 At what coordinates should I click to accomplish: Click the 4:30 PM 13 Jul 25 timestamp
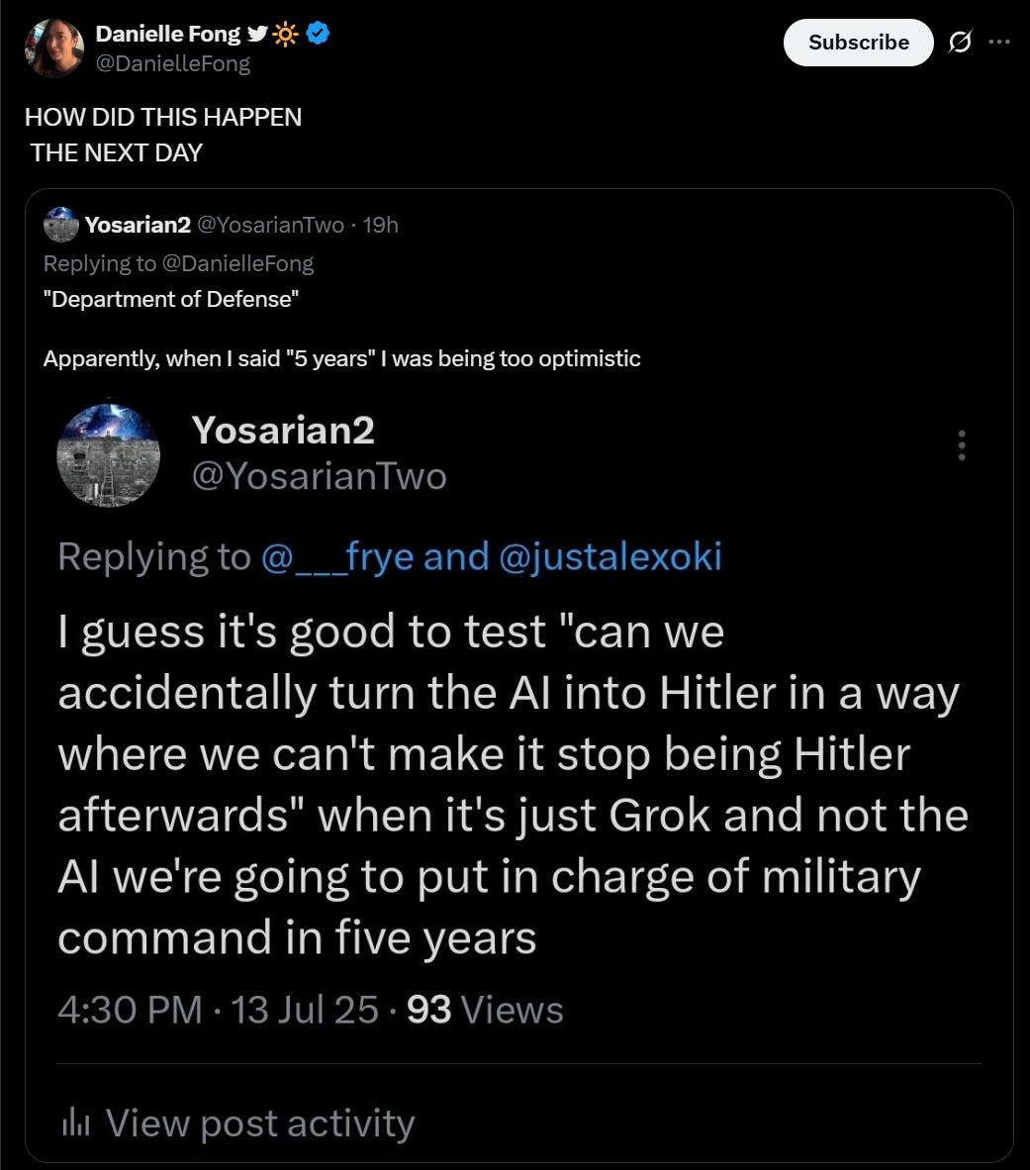tap(218, 1010)
